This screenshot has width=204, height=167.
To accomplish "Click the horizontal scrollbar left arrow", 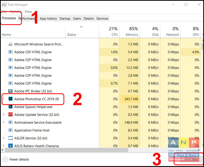I will (3, 150).
